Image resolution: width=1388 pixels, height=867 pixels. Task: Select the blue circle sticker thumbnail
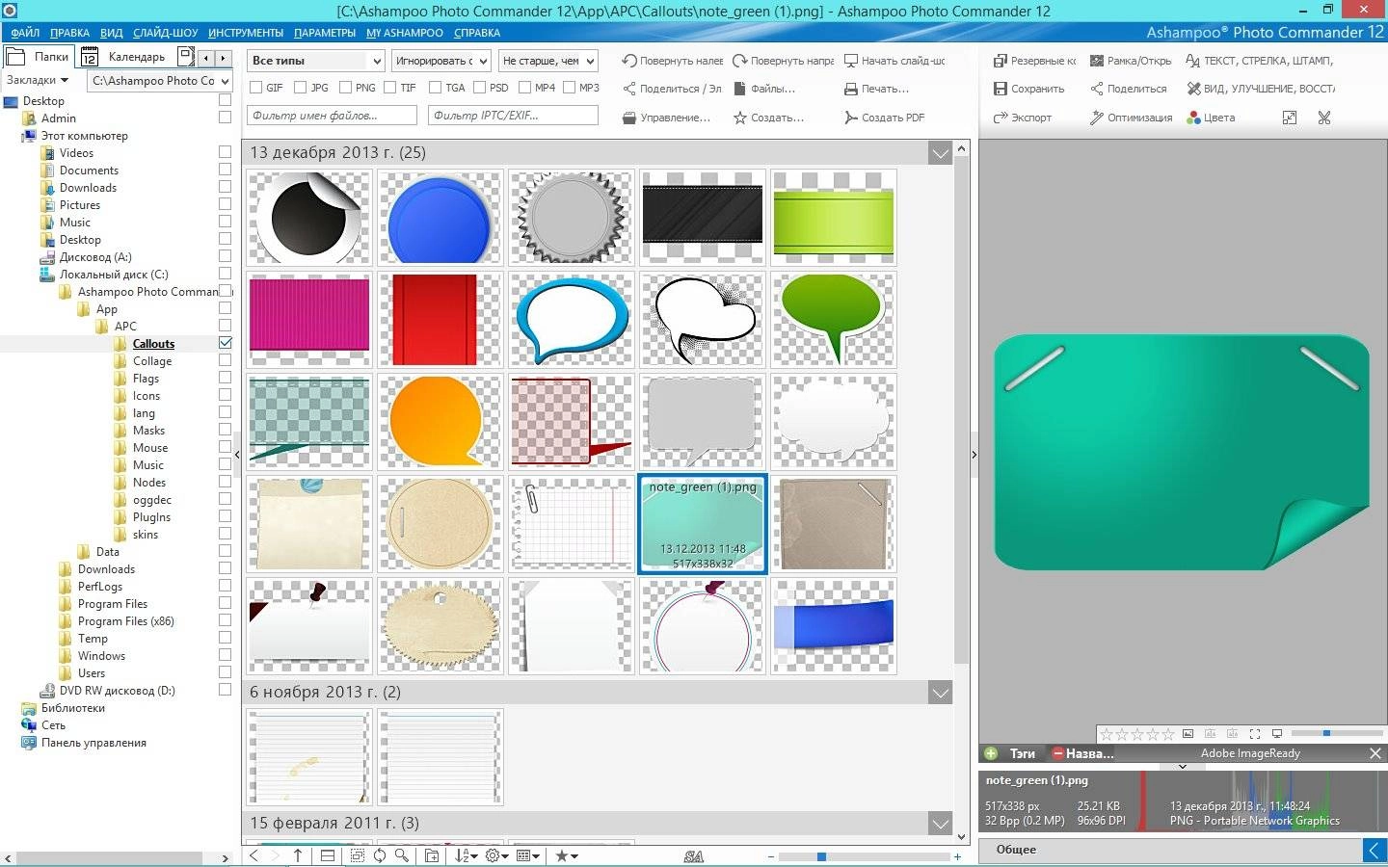440,218
